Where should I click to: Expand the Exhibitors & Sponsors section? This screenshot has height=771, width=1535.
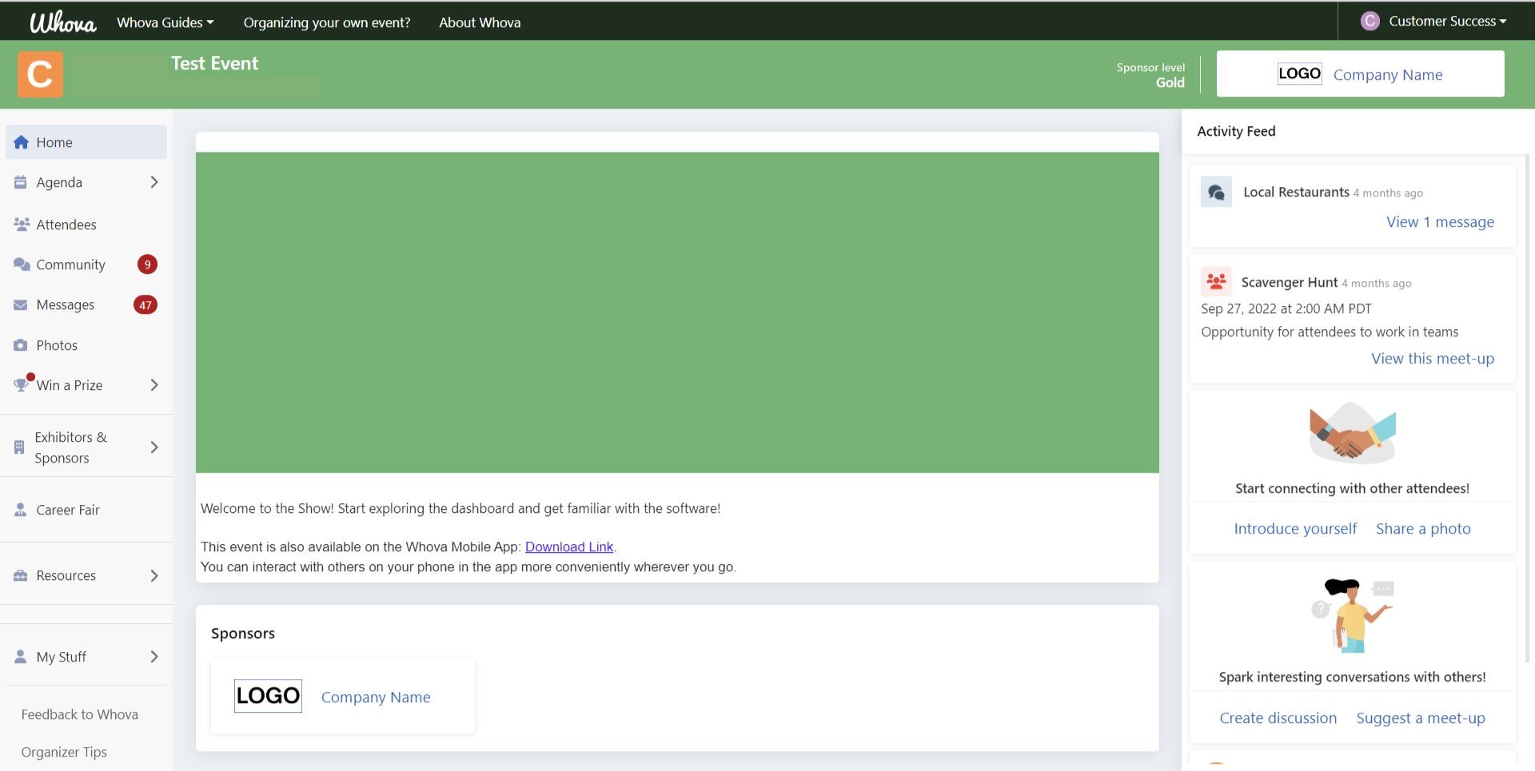point(154,447)
